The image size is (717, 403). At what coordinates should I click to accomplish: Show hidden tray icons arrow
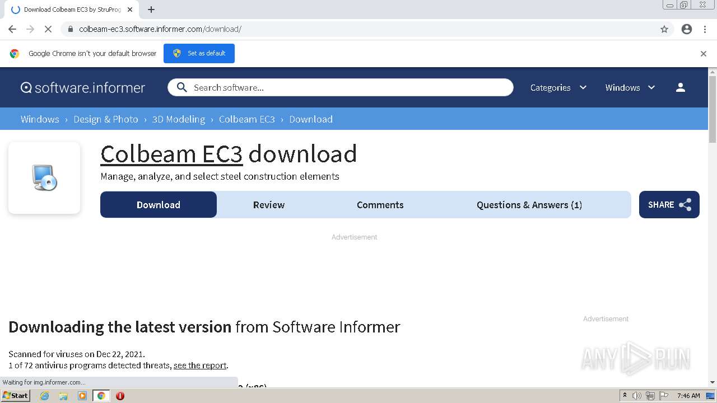point(625,396)
